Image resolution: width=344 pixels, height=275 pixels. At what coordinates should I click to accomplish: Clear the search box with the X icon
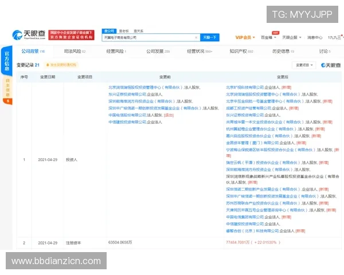coord(196,37)
